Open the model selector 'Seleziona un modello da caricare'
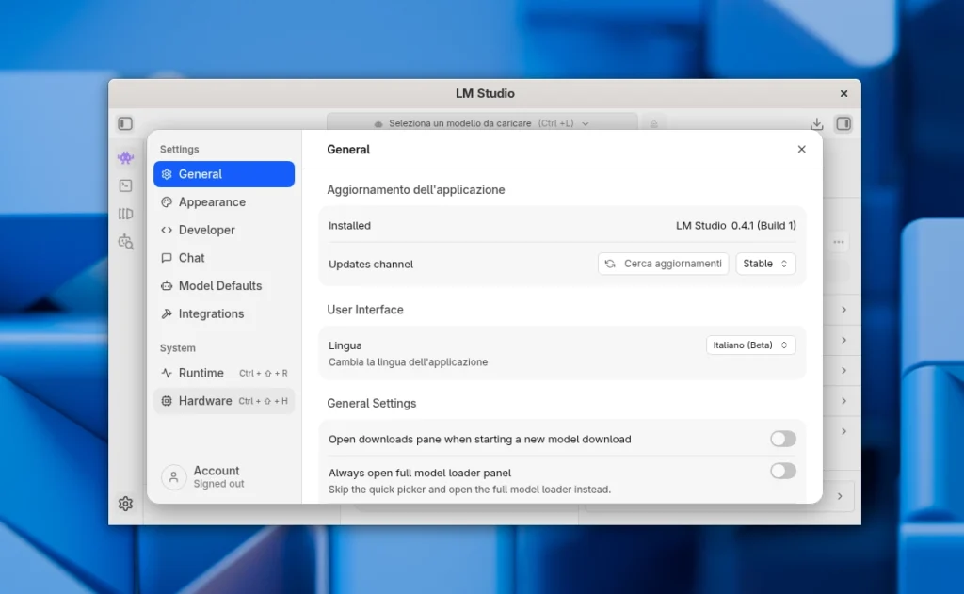The width and height of the screenshot is (964, 594). click(481, 123)
